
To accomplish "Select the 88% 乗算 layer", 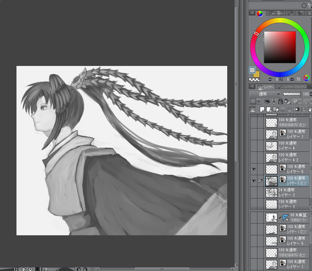I will click(295, 217).
